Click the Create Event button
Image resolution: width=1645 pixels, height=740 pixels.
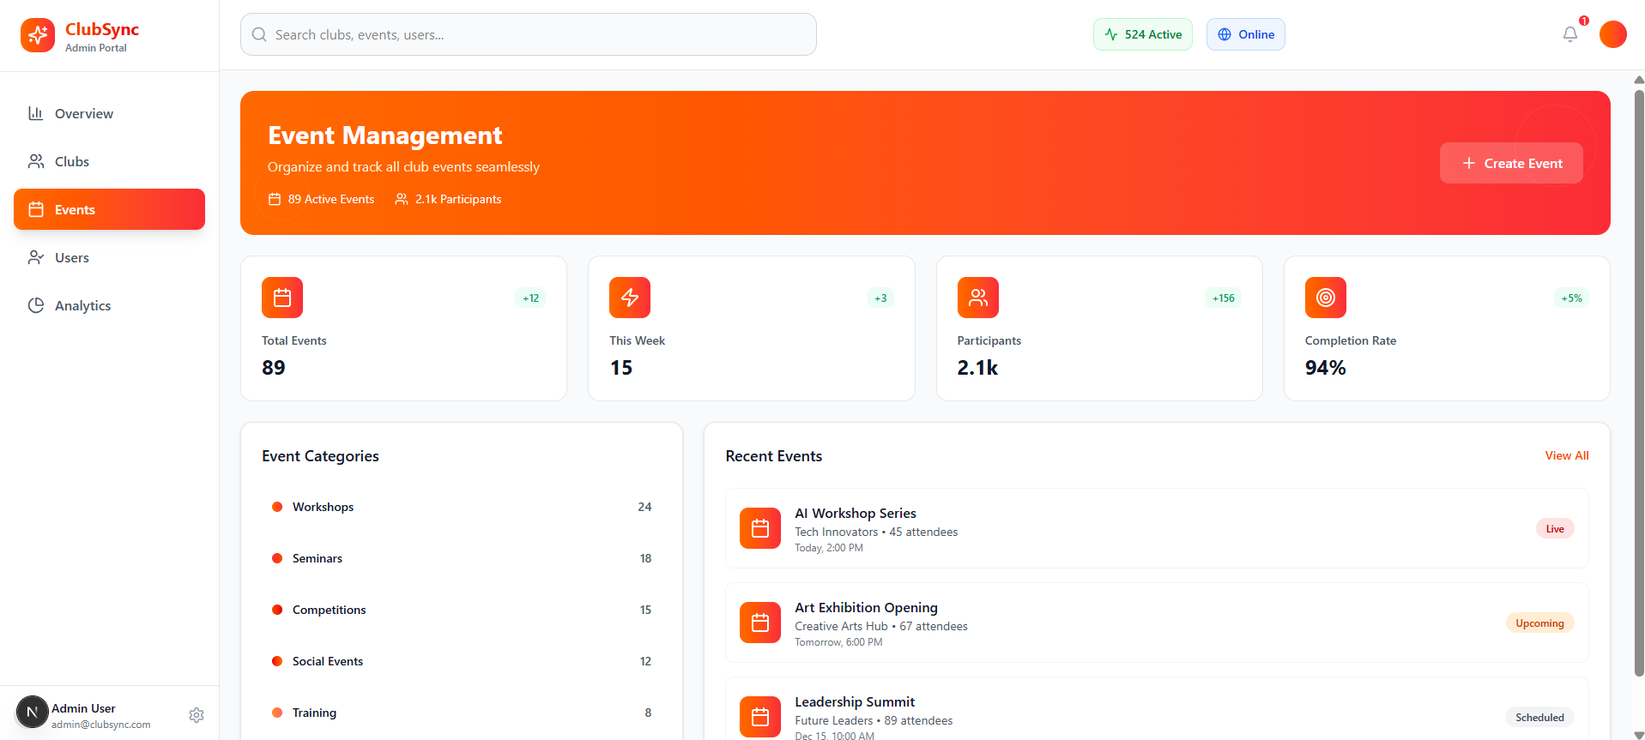[x=1511, y=163]
